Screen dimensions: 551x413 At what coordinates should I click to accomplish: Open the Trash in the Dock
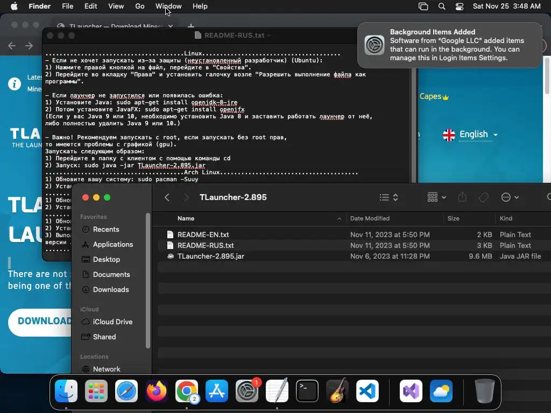[x=485, y=391]
